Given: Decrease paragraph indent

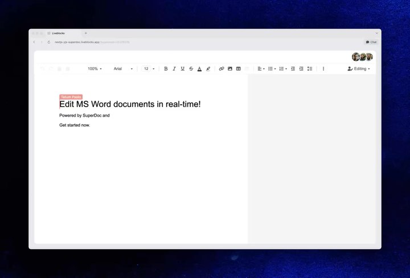Looking at the screenshot, I should [293, 69].
